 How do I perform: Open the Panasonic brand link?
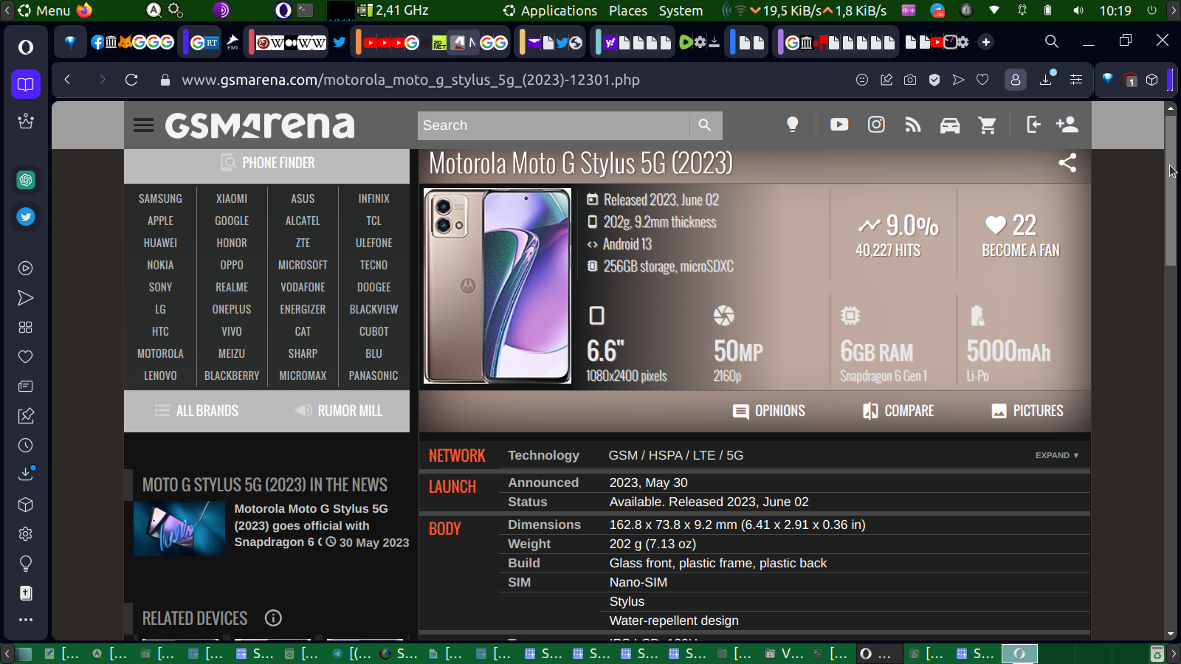pyautogui.click(x=373, y=376)
